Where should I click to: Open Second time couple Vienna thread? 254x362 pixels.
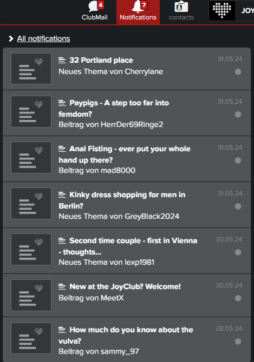128,246
